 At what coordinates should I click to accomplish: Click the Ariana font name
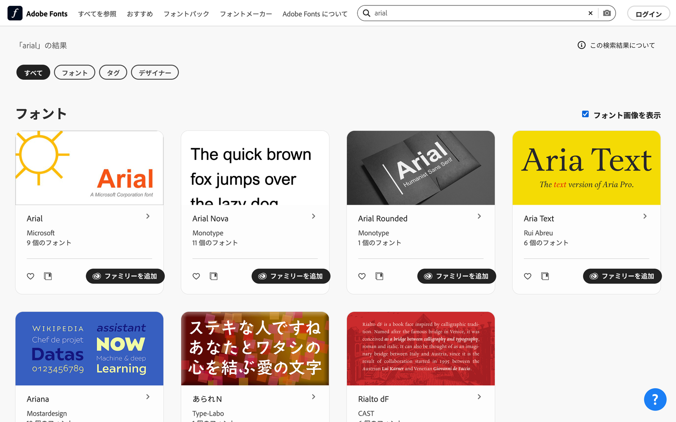pos(38,399)
